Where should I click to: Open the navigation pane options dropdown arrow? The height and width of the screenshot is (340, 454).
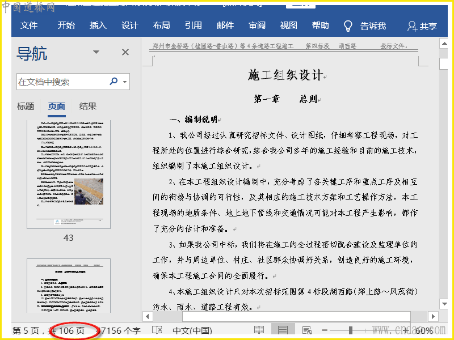[96, 52]
